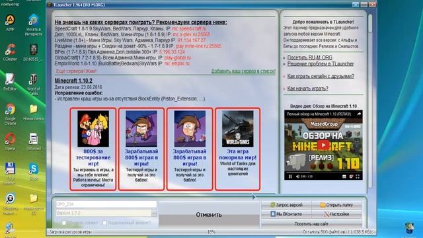The image size is (423, 238).
Task: Click the '18%' download progress bar
Action: pyautogui.click(x=211, y=232)
